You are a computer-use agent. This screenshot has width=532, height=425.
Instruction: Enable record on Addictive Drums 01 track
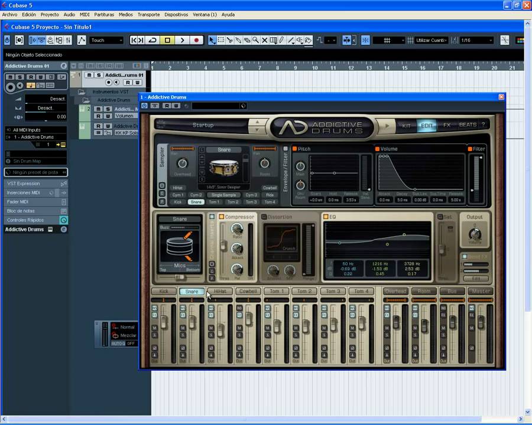click(109, 83)
